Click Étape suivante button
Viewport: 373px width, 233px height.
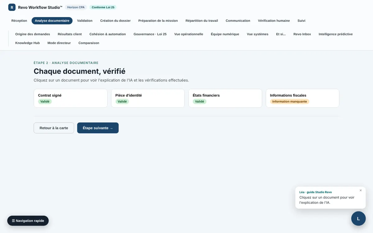[98, 128]
